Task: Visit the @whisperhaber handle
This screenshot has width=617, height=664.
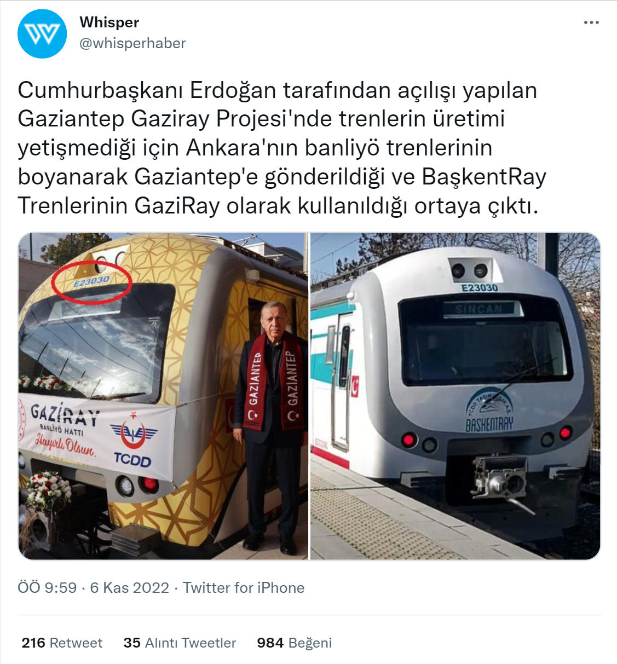Action: point(132,43)
